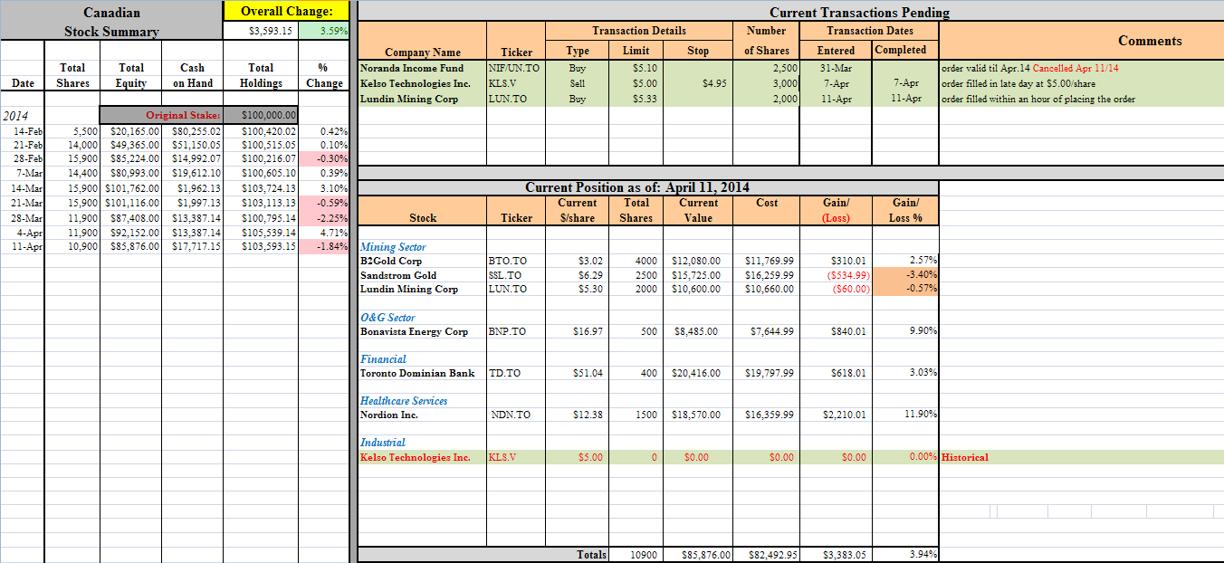This screenshot has width=1224, height=563.
Task: Select cash on hand $17,717.15 cell
Action: (x=192, y=246)
